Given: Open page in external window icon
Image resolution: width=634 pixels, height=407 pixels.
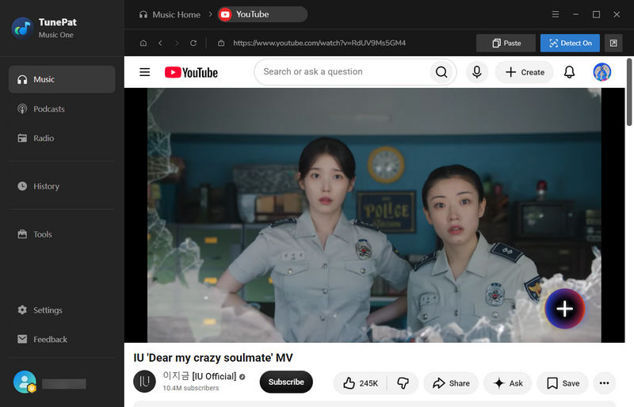Looking at the screenshot, I should pyautogui.click(x=613, y=43).
